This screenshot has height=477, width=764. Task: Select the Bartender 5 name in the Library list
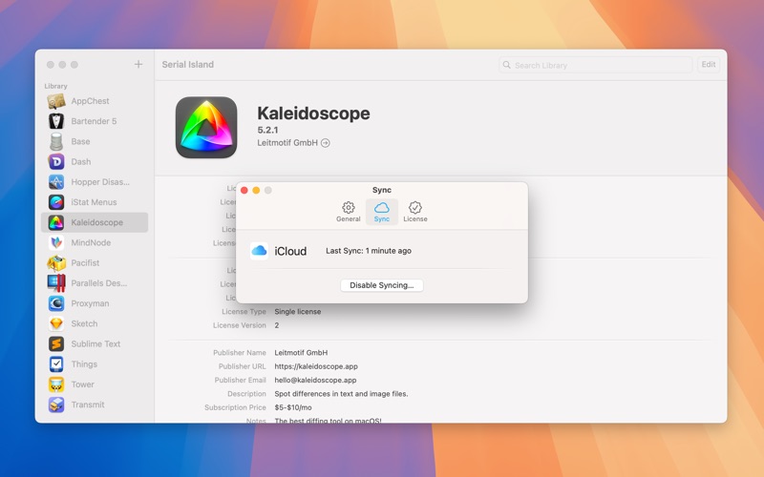[94, 121]
